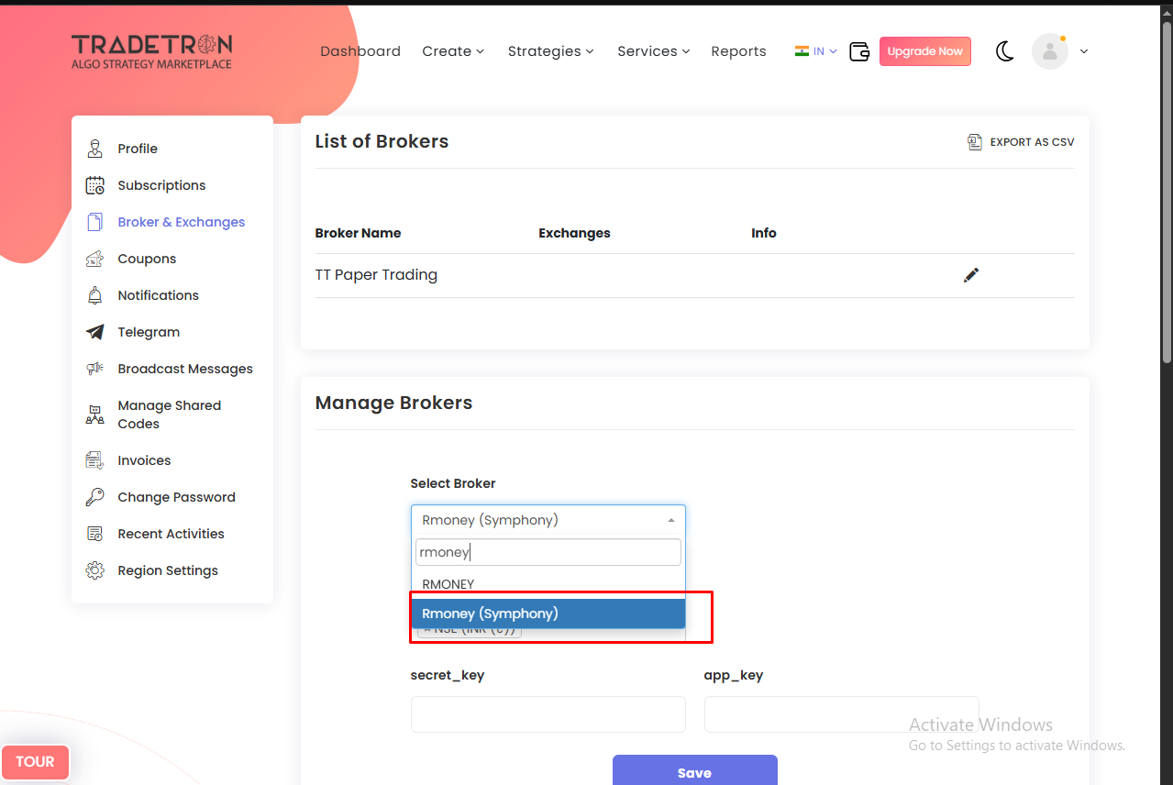Open the Dashboard page

pos(360,51)
